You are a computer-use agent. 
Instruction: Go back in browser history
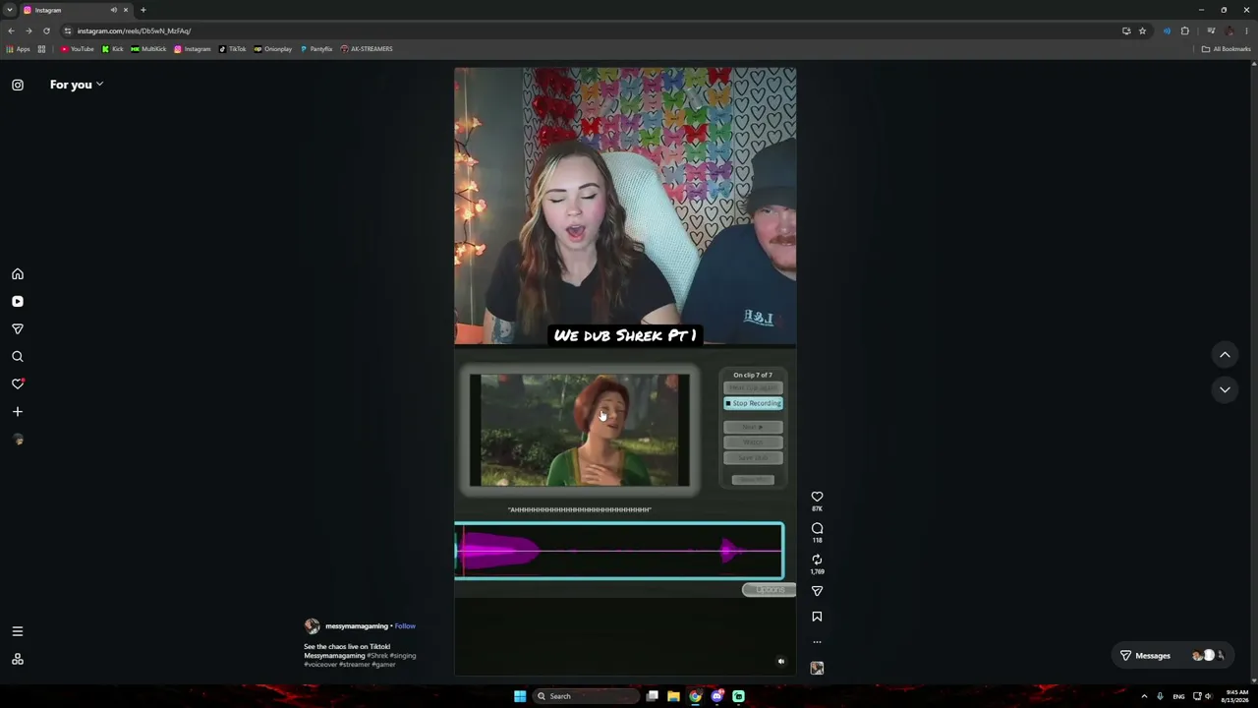[11, 30]
